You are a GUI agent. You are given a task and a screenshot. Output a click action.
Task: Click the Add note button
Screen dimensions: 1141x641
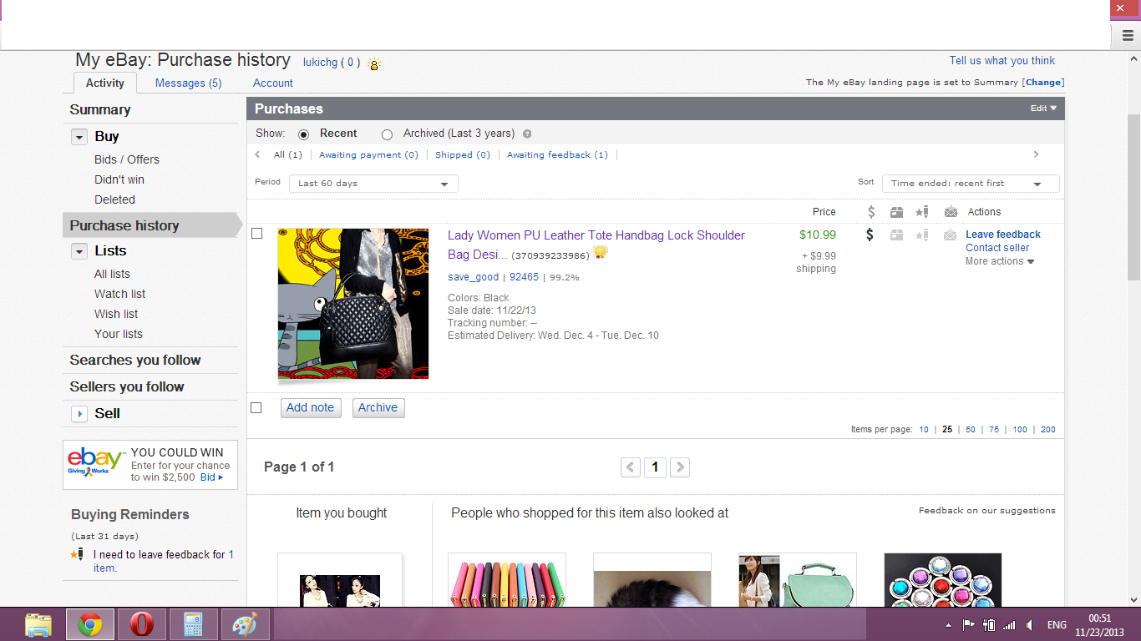coord(311,408)
